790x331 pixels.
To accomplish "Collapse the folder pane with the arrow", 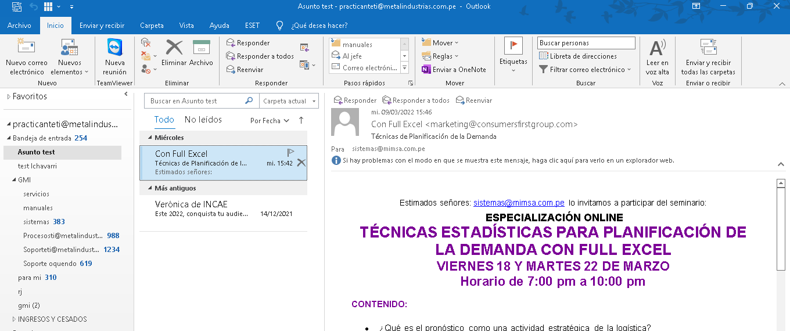I will coord(126,94).
